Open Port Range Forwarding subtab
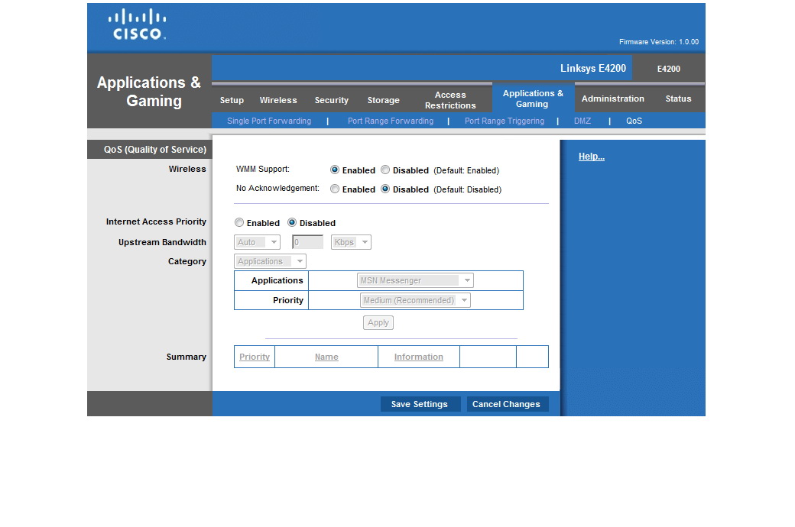This screenshot has width=795, height=527. [x=390, y=121]
